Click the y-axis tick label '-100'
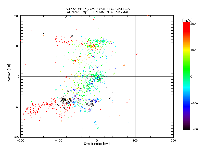Screen dimensions: 204x153 click(x=16, y=107)
